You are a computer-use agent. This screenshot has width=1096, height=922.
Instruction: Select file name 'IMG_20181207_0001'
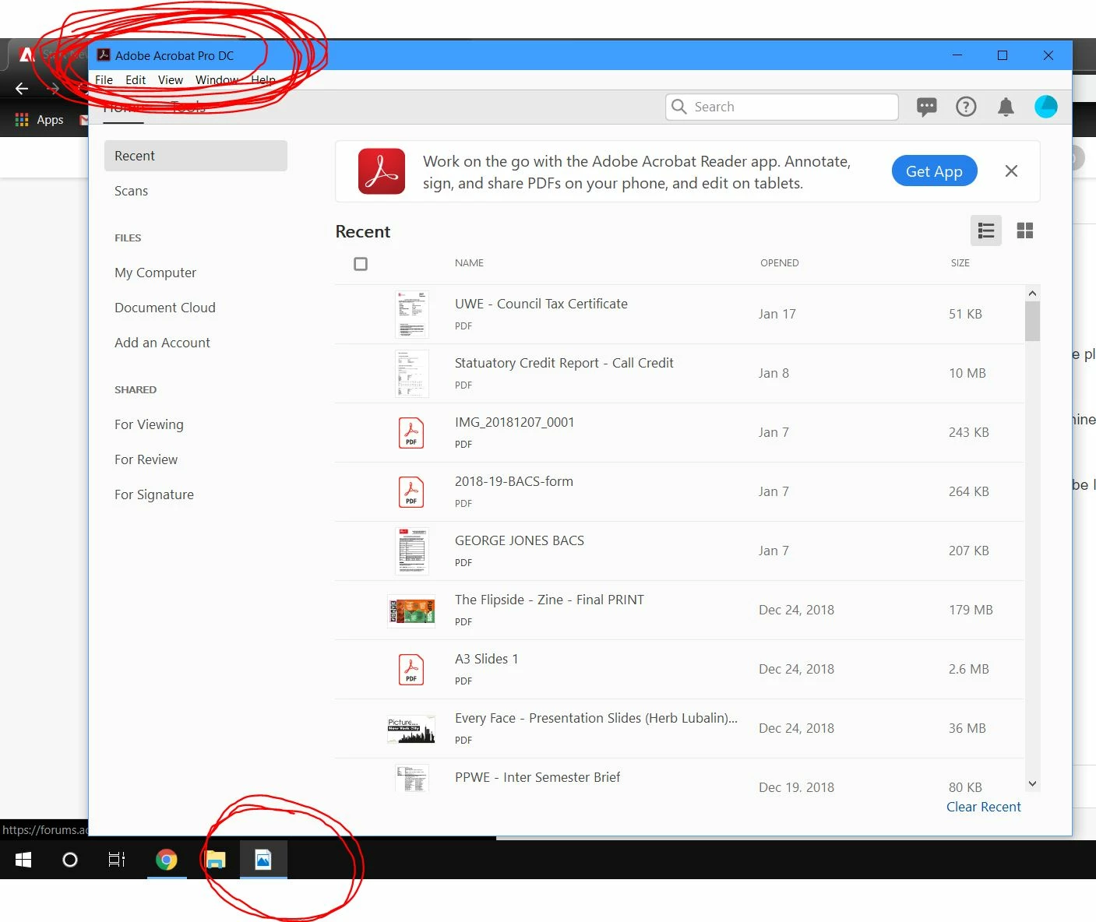point(514,422)
